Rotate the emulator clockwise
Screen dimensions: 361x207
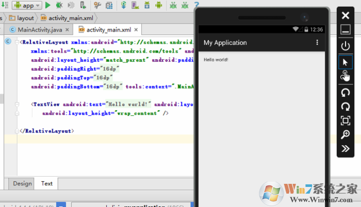(346, 106)
